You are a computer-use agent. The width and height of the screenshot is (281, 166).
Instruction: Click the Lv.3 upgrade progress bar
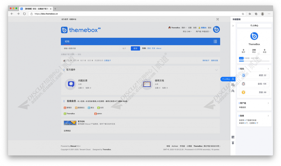(x=254, y=61)
